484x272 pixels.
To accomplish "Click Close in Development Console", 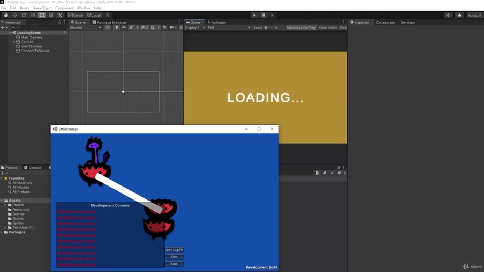I will 174,264.
